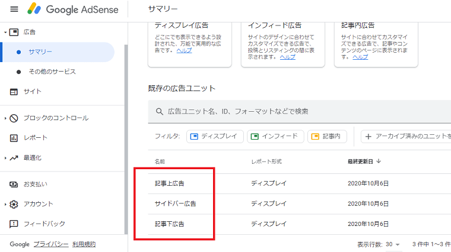Click date cell in 記事下広告 row
The height and width of the screenshot is (252, 451).
368,224
